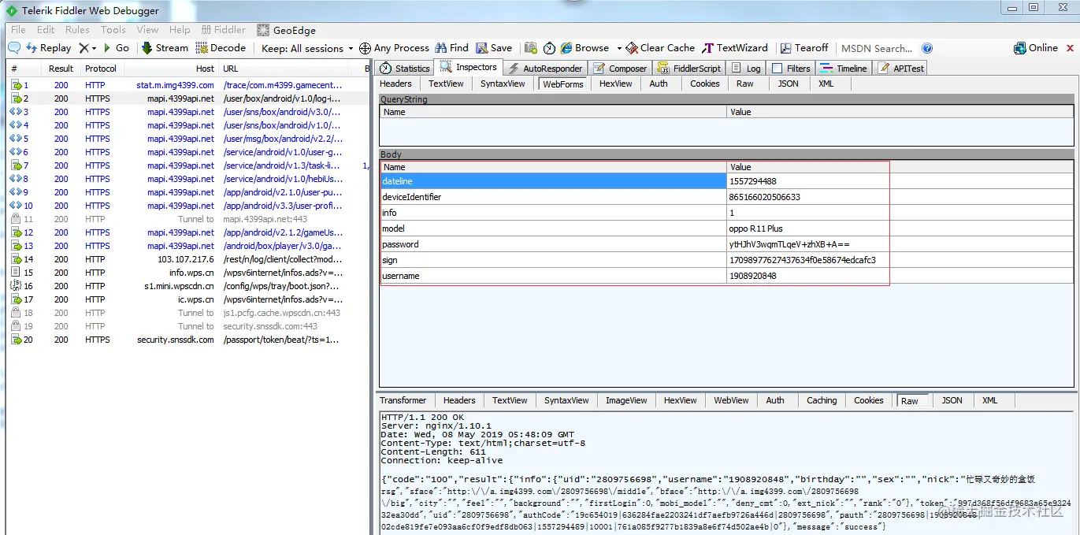Image resolution: width=1080 pixels, height=535 pixels.
Task: Open the Help menu
Action: coord(180,30)
